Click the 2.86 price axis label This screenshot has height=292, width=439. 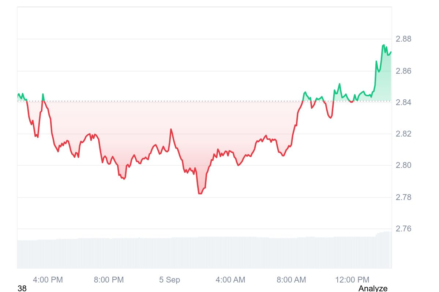404,70
